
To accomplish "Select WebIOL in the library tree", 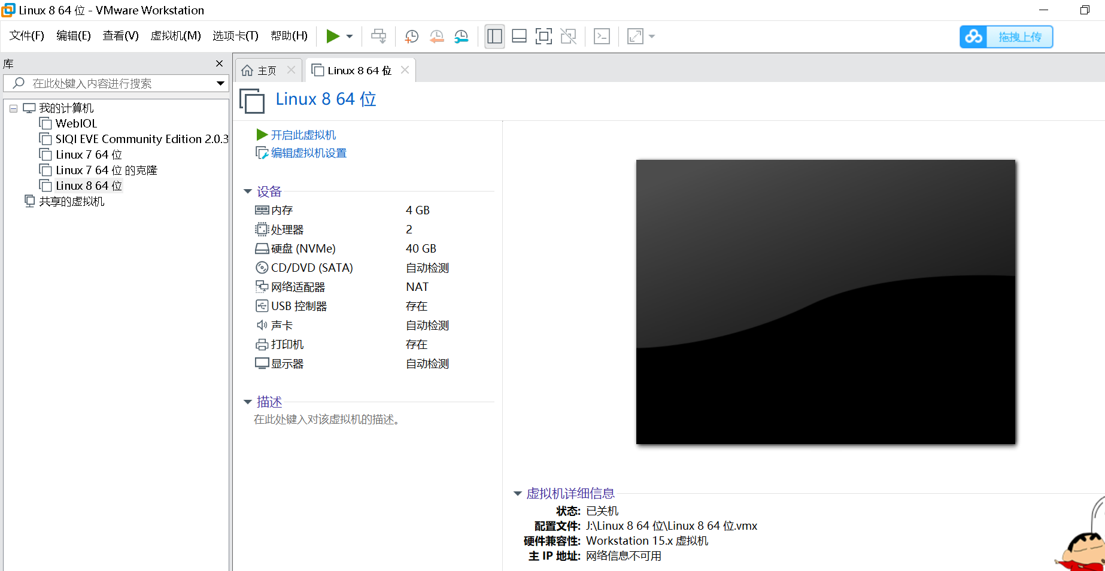I will pyautogui.click(x=75, y=123).
